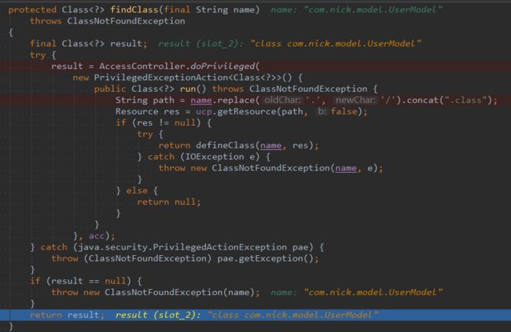The image size is (511, 332).
Task: Click the underlined name before .replace
Action: [201, 100]
